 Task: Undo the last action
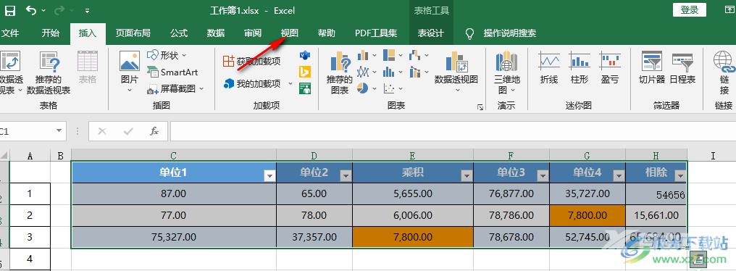[x=31, y=10]
